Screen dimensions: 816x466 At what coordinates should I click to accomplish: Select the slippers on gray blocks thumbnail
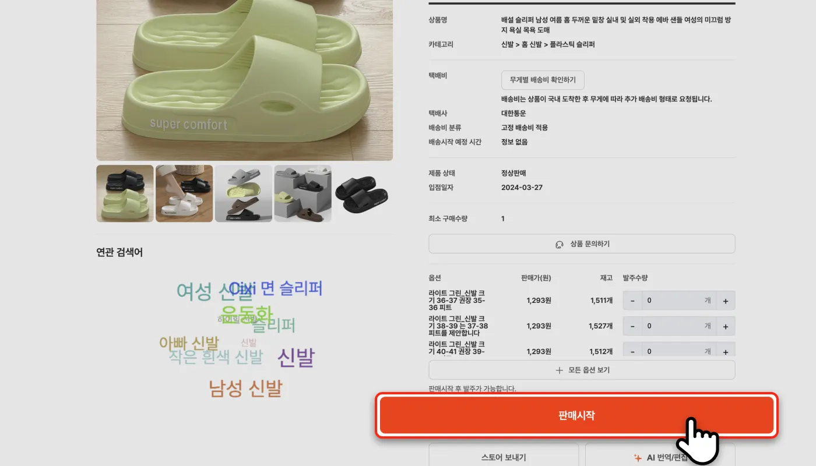303,193
